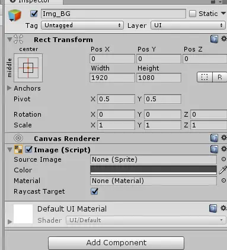Screen dimensions: 227x250
Task: Click the Rotation X field
Action: [116, 114]
